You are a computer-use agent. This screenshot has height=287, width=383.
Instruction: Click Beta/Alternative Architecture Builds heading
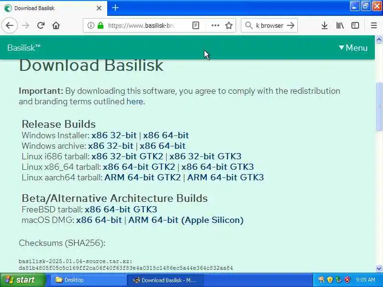pyautogui.click(x=114, y=198)
